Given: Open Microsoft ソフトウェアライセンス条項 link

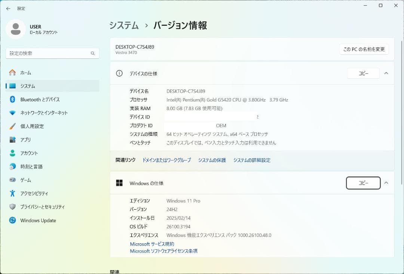Looking at the screenshot, I should point(163,251).
